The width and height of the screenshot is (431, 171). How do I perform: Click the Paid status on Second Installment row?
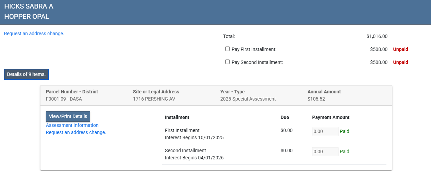point(344,152)
